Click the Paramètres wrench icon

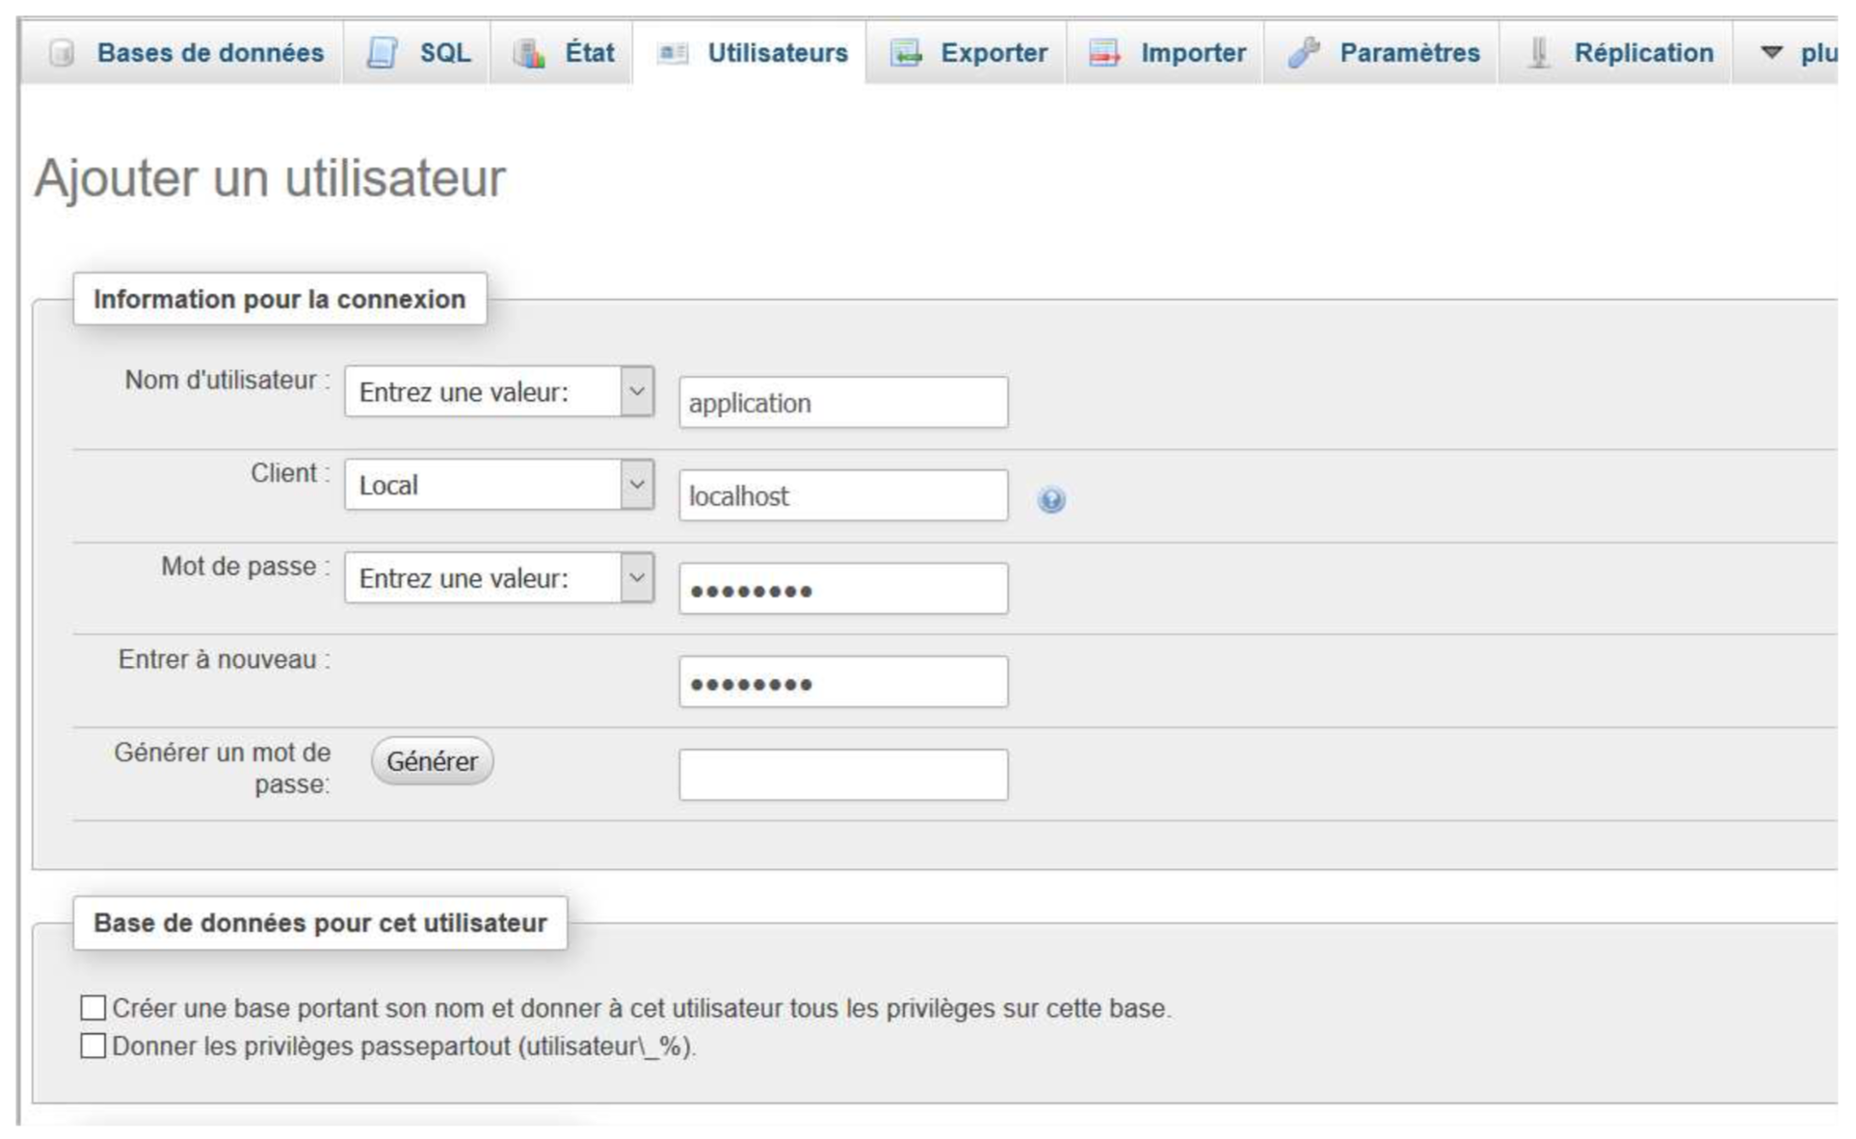(1303, 53)
